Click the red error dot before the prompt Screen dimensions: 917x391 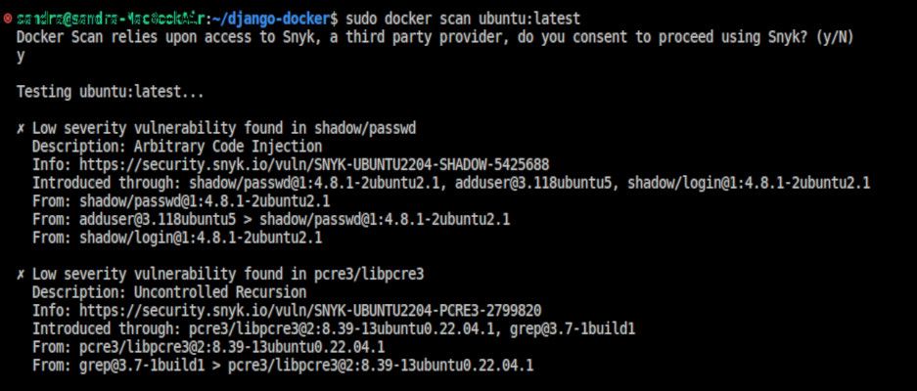(x=8, y=19)
